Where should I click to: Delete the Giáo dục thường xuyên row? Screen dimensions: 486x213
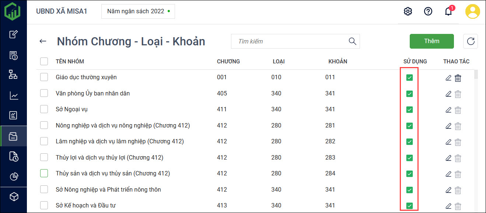click(458, 78)
